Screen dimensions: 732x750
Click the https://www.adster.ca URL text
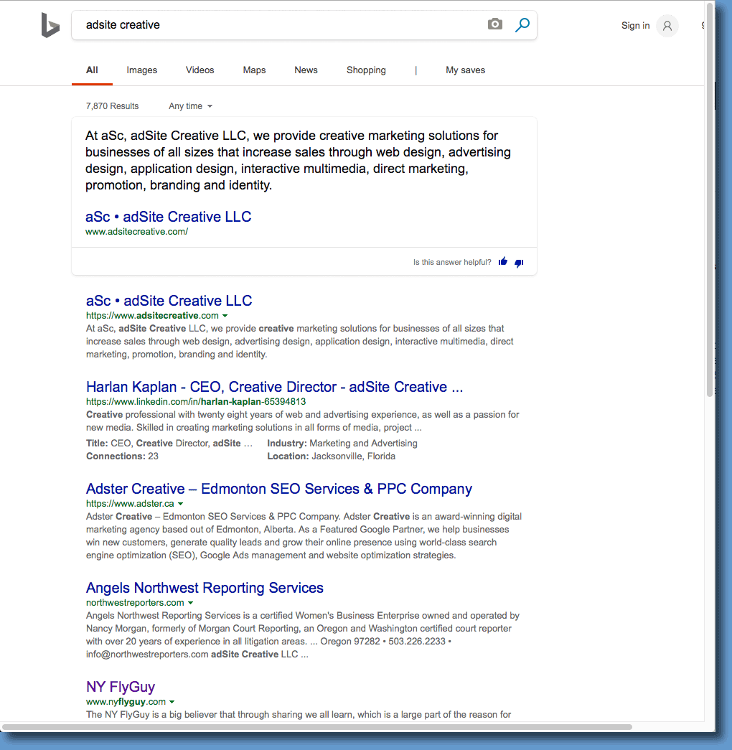pos(130,504)
